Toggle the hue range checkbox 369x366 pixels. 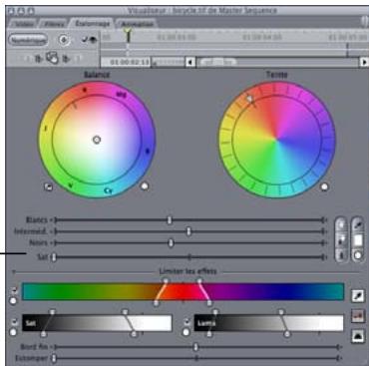click(x=14, y=290)
